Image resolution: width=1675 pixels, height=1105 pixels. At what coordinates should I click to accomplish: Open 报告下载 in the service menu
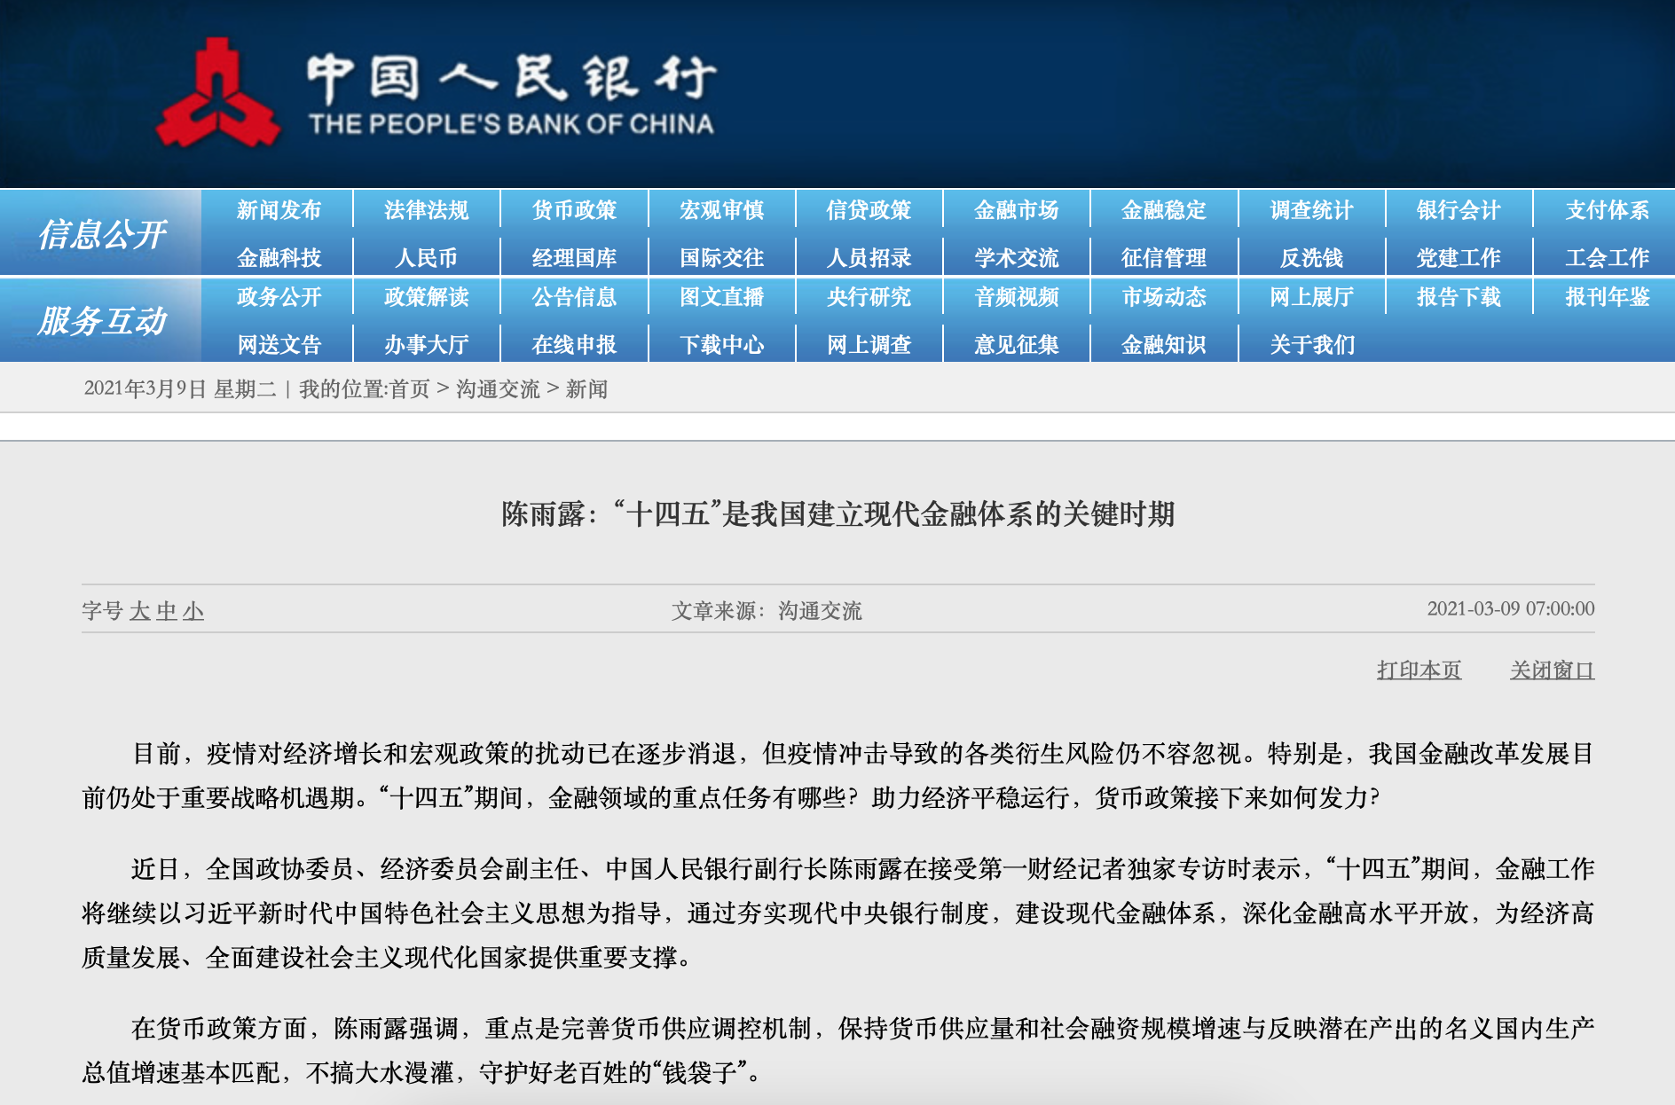click(x=1459, y=297)
